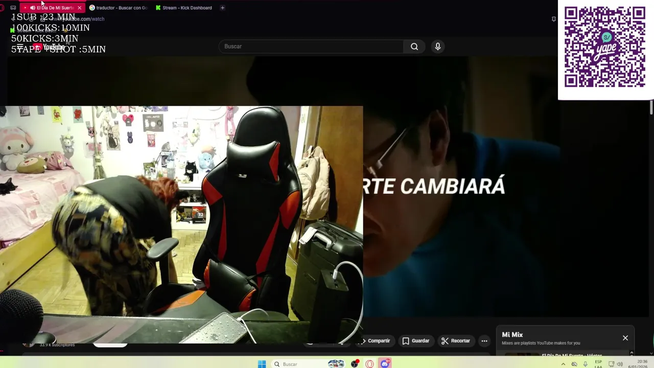Viewport: 654px width, 368px height.
Task: Open more actions ellipsis menu
Action: 484,341
